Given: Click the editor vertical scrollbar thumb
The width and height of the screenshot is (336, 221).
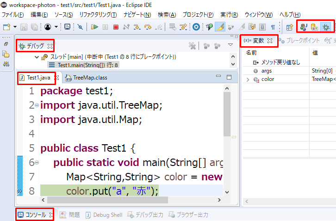Looking at the screenshot, I should pyautogui.click(x=227, y=114).
